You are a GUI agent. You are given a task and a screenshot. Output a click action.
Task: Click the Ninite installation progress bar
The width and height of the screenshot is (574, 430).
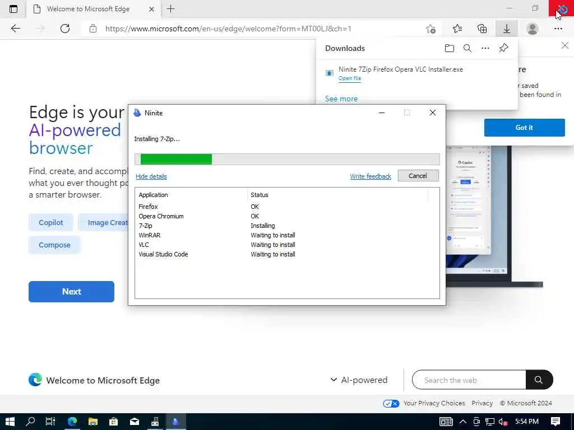point(287,159)
